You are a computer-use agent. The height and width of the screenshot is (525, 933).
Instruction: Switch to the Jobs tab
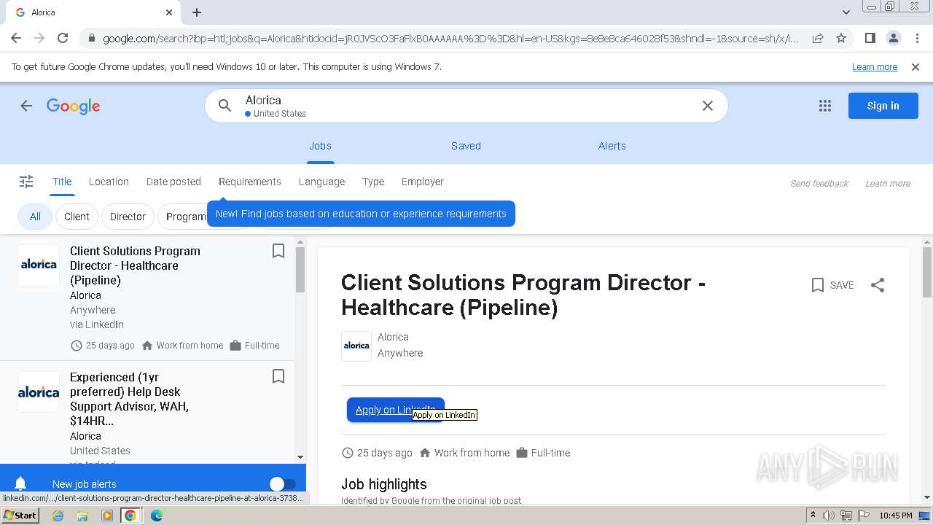click(320, 146)
